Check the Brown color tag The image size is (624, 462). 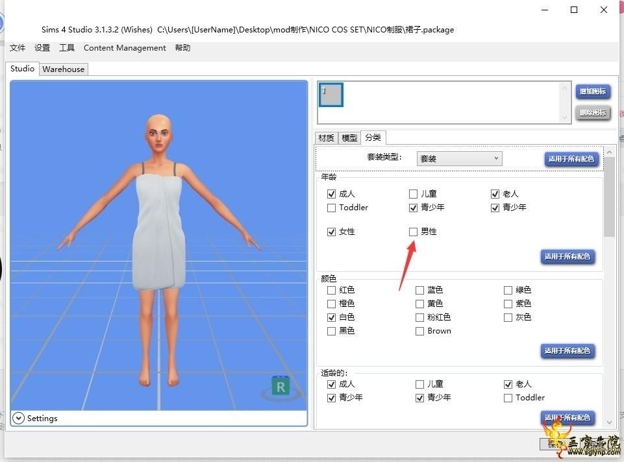[x=419, y=331]
